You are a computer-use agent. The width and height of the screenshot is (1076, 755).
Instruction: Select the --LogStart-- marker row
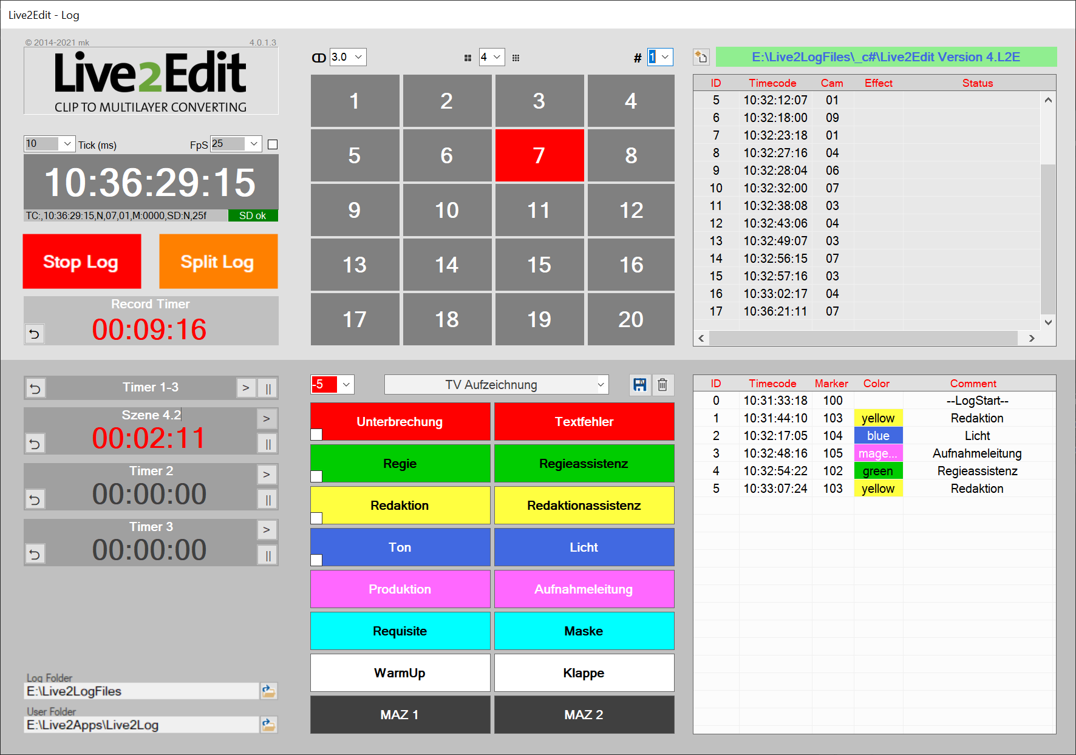coord(874,401)
